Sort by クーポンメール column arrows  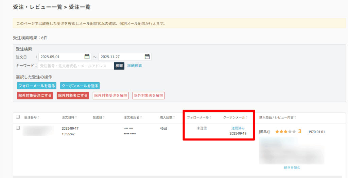coord(246,117)
